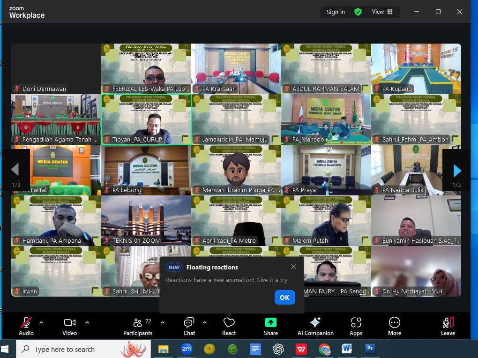Open the Chat panel
This screenshot has width=478, height=358.
(189, 326)
